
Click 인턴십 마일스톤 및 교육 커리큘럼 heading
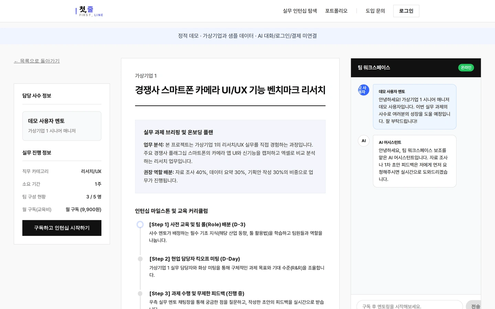172,211
